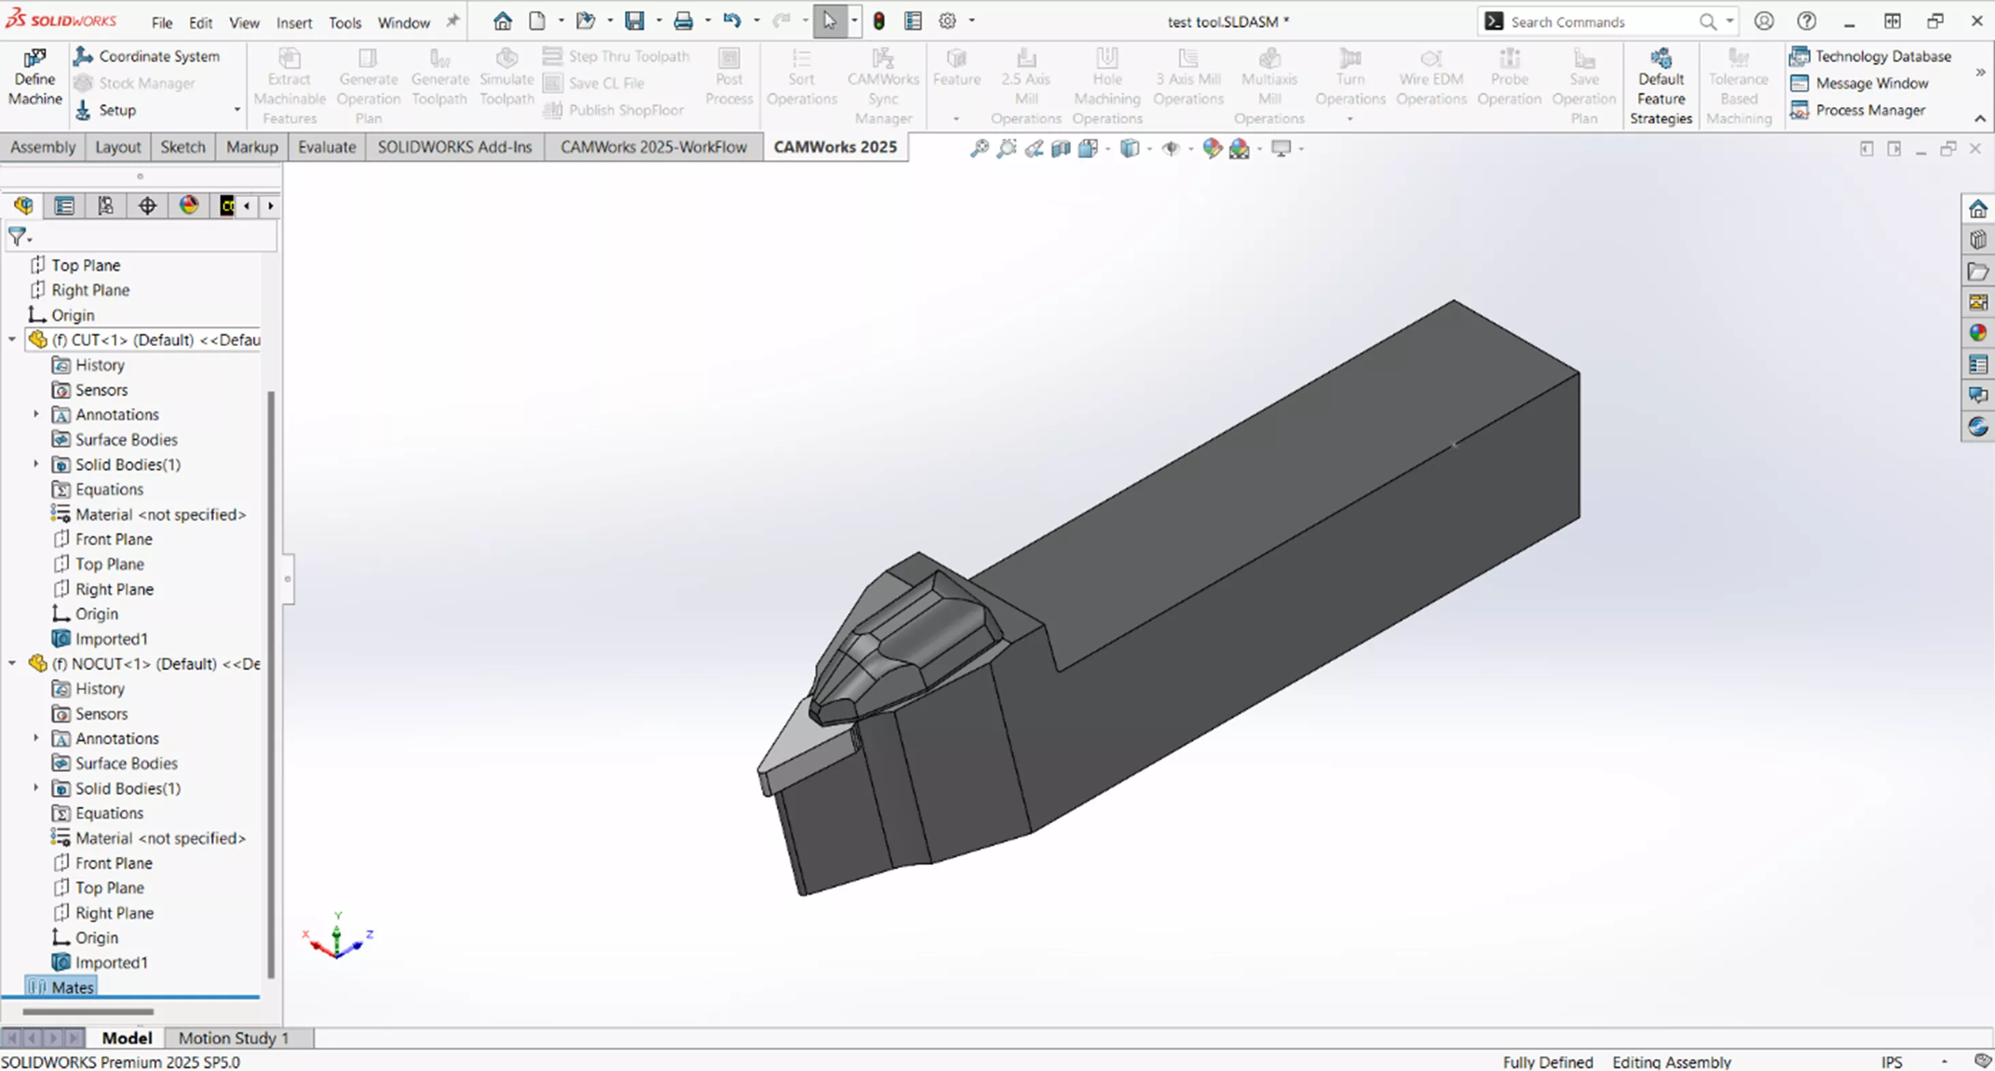Open the Simulate Toolpath tool
Image resolution: width=1995 pixels, height=1071 pixels.
click(x=506, y=78)
